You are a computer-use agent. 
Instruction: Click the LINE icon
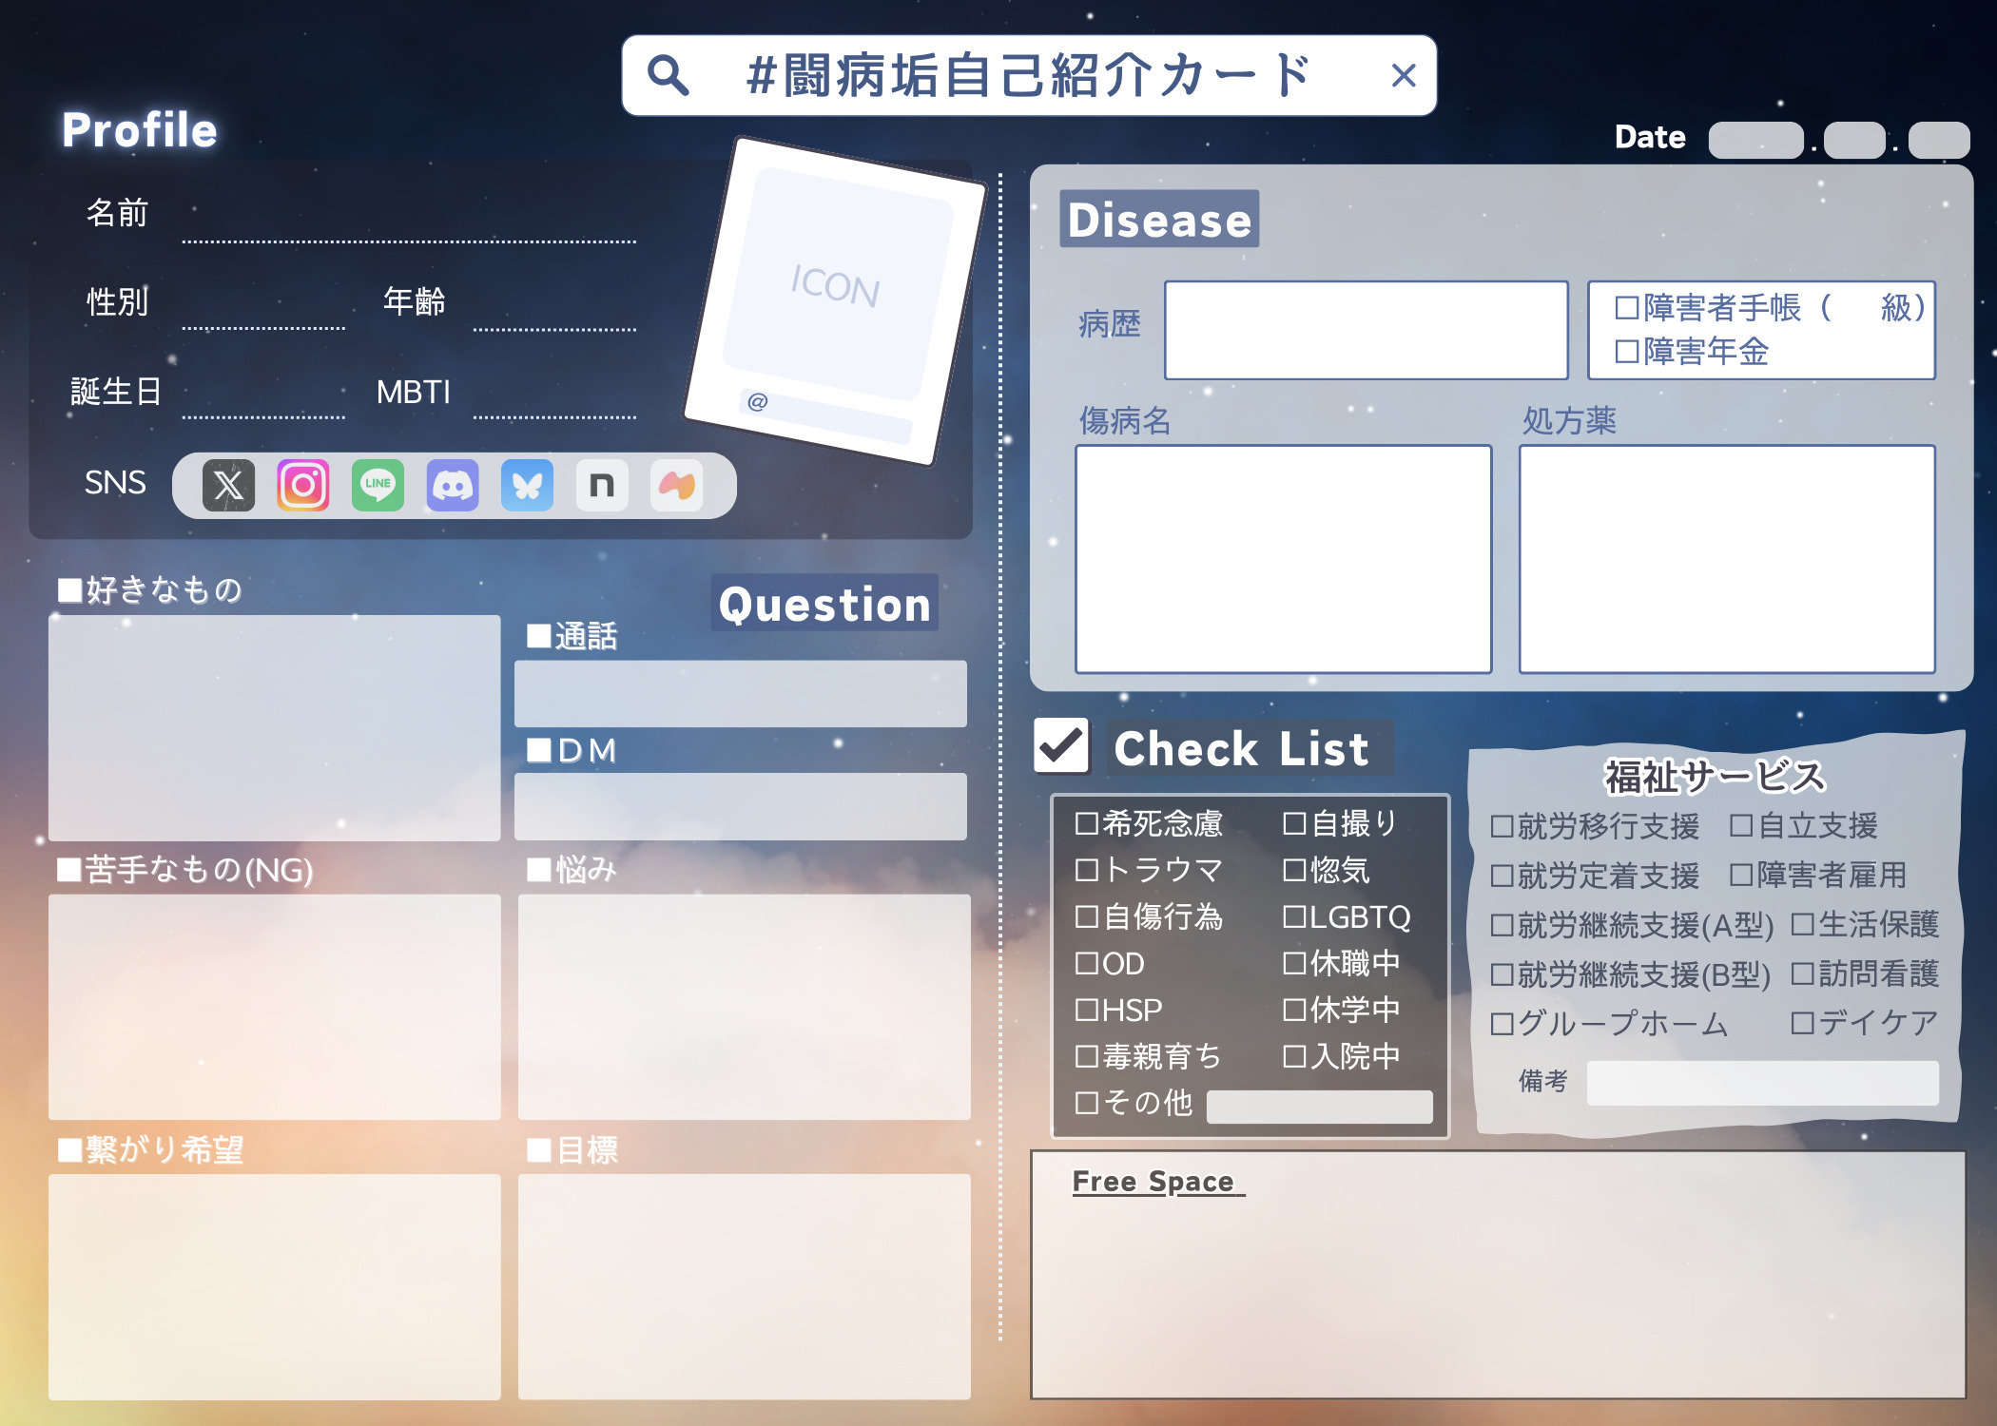click(x=378, y=486)
